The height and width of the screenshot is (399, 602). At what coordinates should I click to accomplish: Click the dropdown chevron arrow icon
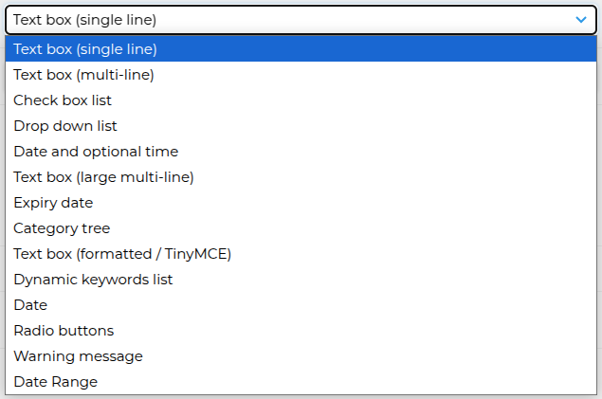pyautogui.click(x=581, y=19)
